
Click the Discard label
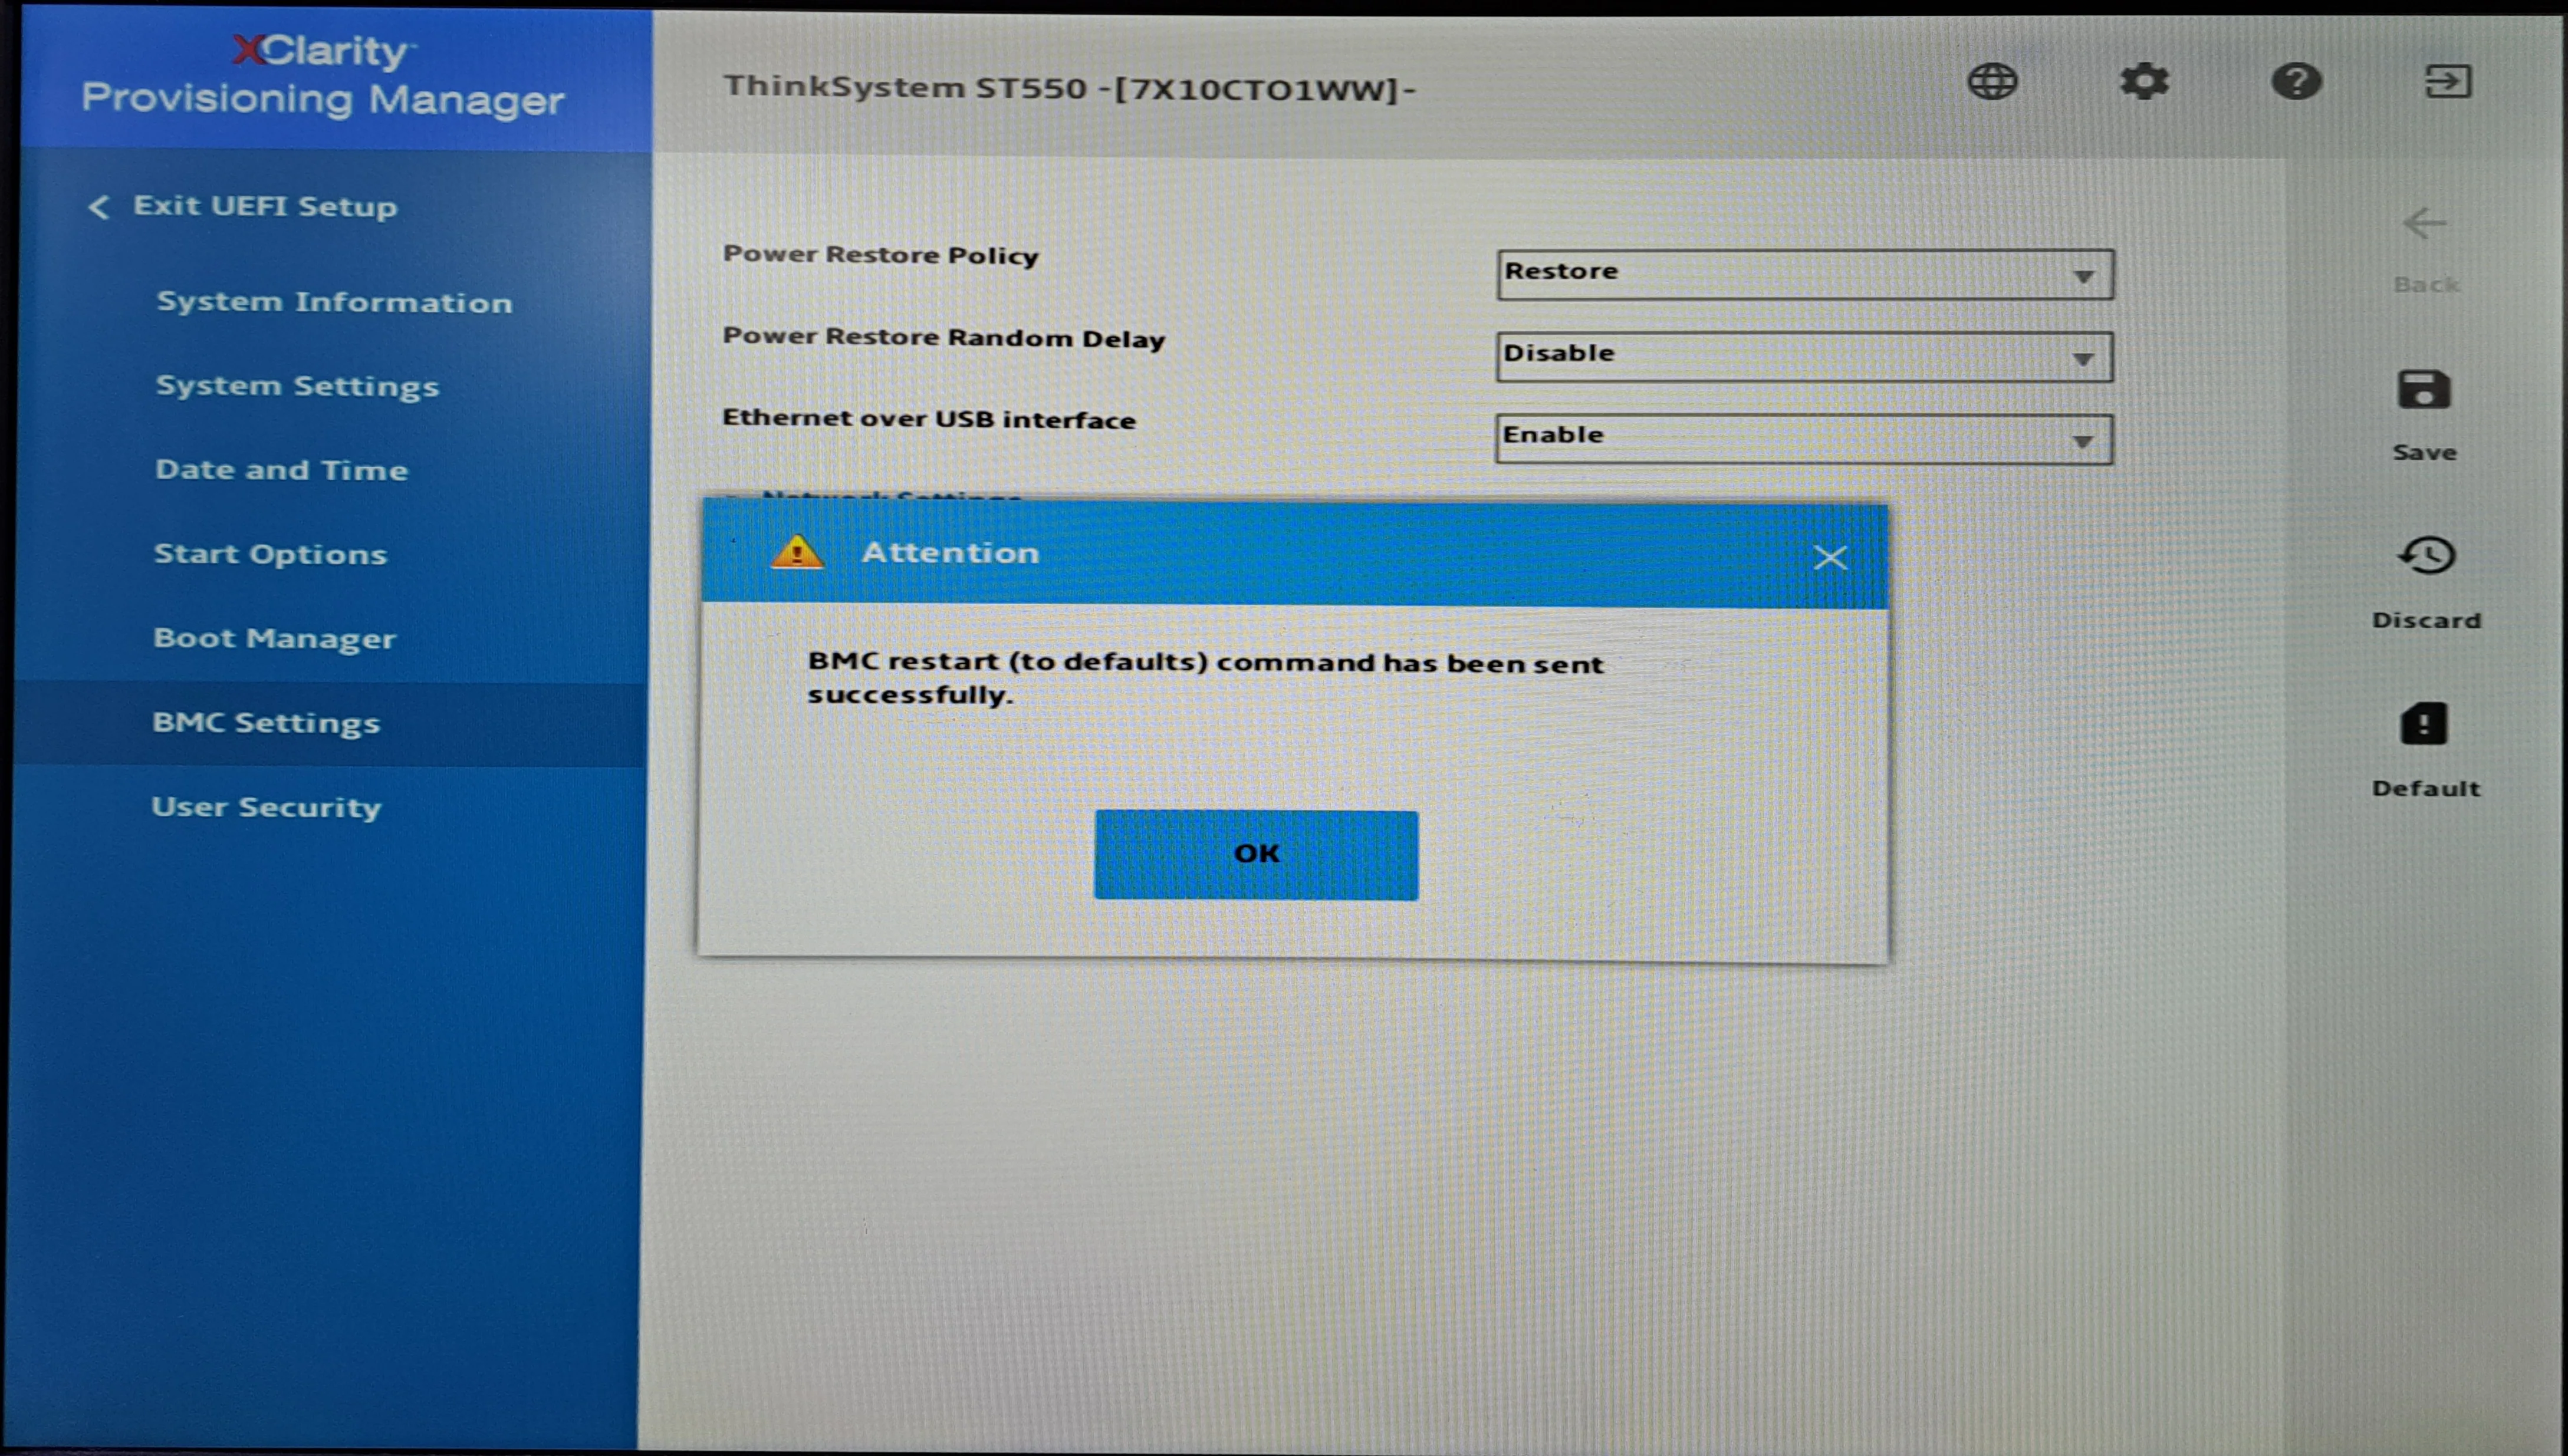[2426, 620]
